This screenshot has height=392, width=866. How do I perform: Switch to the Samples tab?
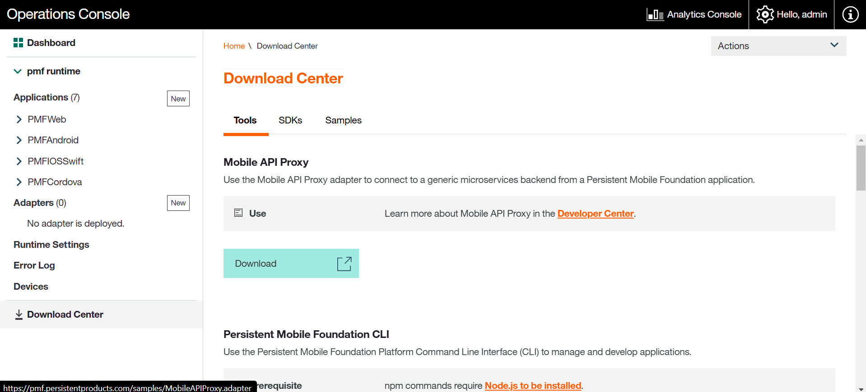(x=343, y=120)
